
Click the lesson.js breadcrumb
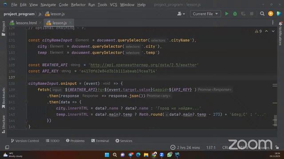pos(55,14)
